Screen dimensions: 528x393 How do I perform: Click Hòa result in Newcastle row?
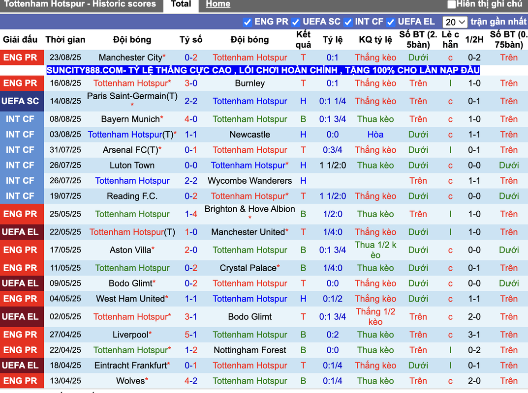(375, 135)
